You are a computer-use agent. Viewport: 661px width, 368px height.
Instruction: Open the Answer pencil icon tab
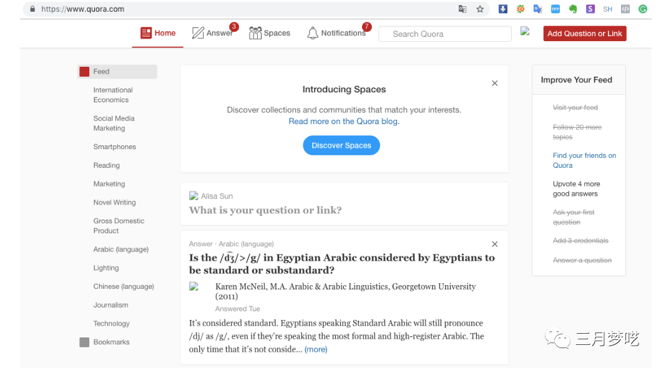pos(198,33)
